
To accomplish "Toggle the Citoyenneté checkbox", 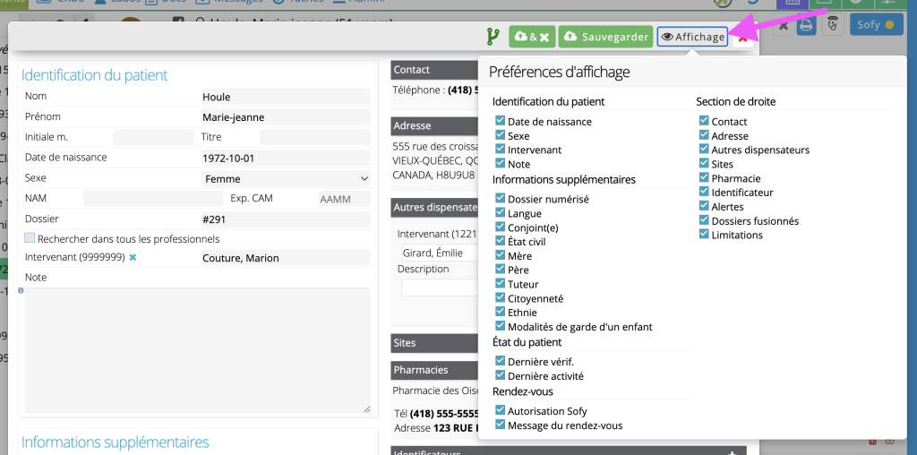I will click(500, 297).
